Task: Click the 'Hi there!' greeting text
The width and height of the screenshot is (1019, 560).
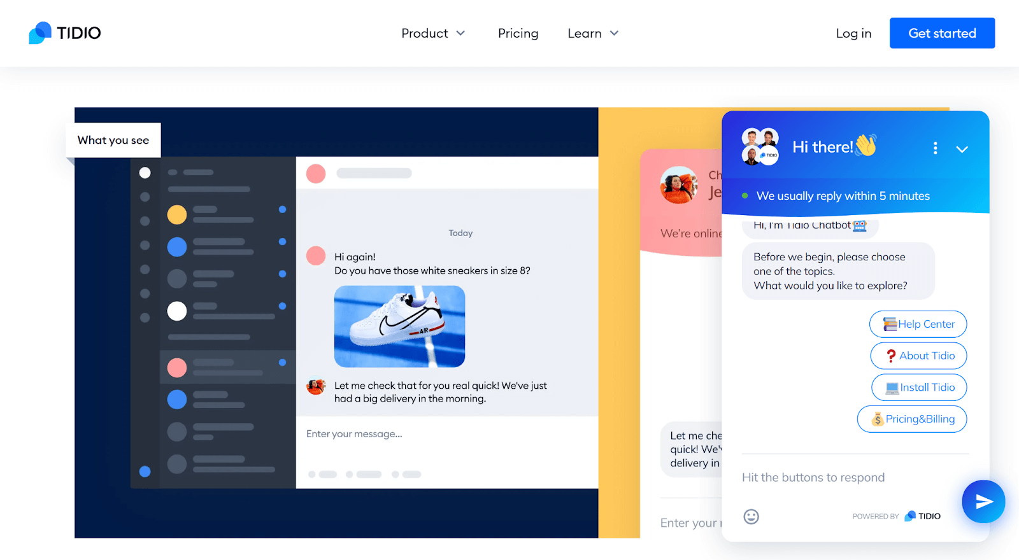Action: point(822,147)
